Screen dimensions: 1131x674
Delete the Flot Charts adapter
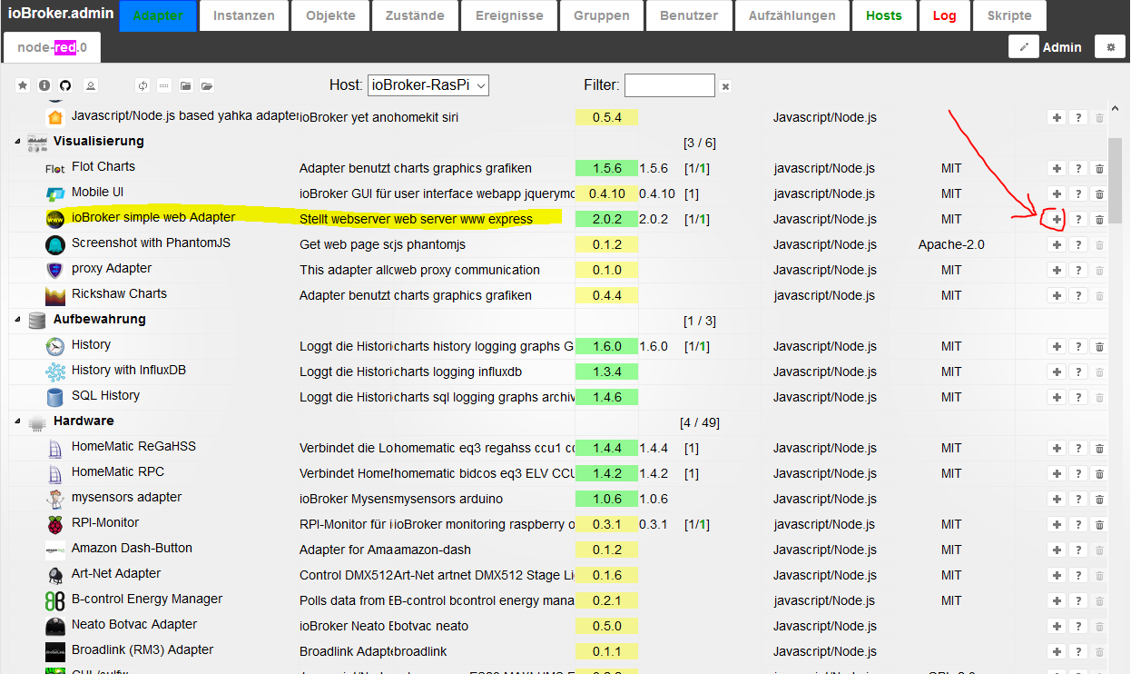pyautogui.click(x=1100, y=168)
